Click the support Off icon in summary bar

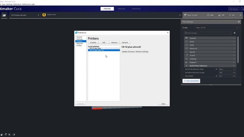click(x=220, y=15)
